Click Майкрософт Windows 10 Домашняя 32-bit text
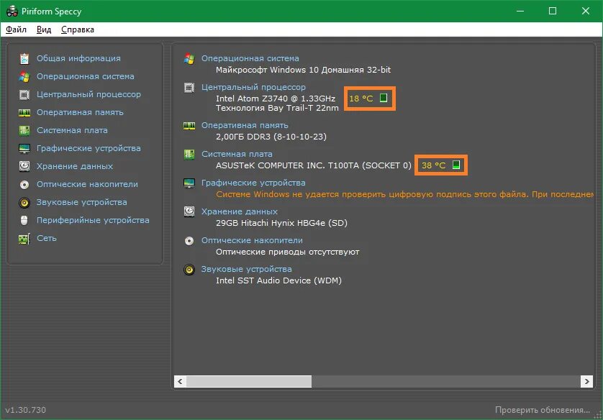This screenshot has height=420, width=603. [x=303, y=70]
